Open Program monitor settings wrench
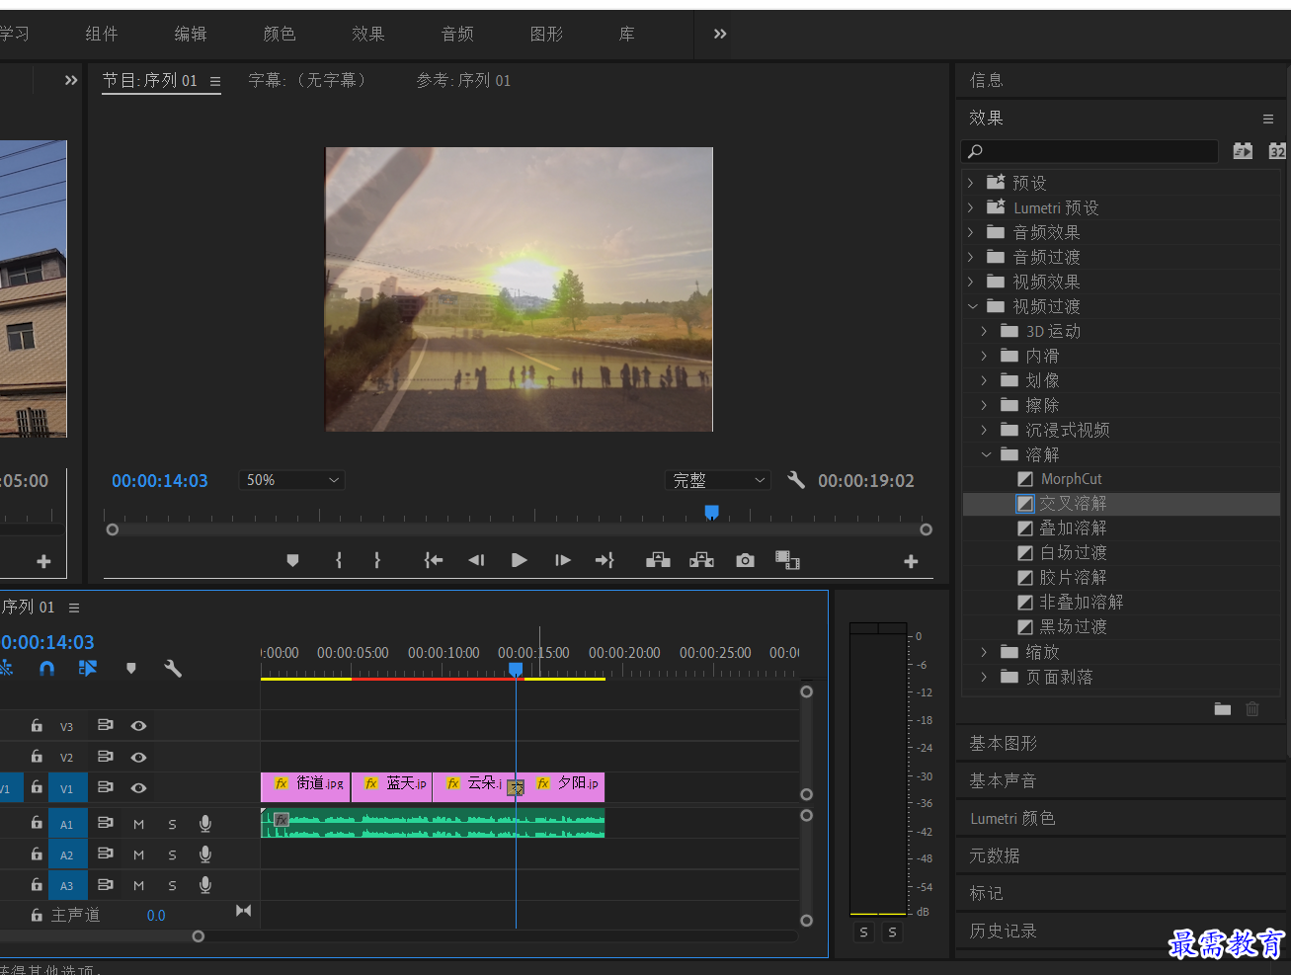The width and height of the screenshot is (1291, 975). pyautogui.click(x=796, y=480)
